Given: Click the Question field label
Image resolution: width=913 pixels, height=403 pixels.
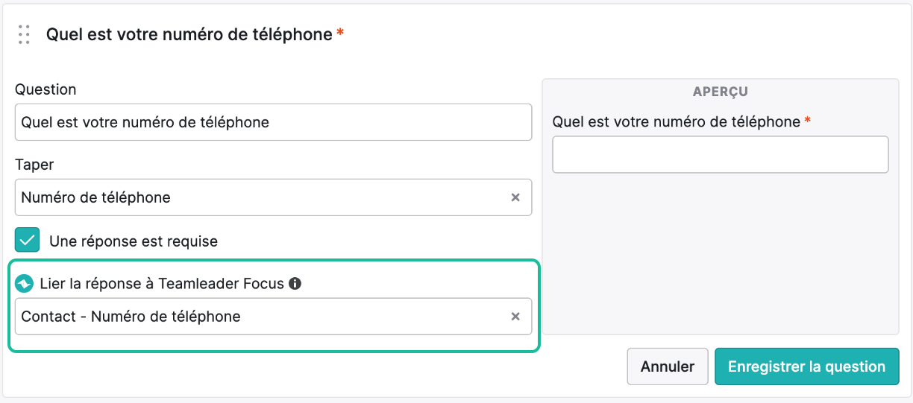Looking at the screenshot, I should pyautogui.click(x=46, y=89).
